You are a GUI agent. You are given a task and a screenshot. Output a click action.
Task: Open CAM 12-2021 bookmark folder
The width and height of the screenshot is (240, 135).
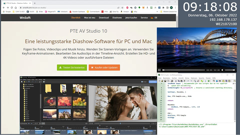point(19,12)
